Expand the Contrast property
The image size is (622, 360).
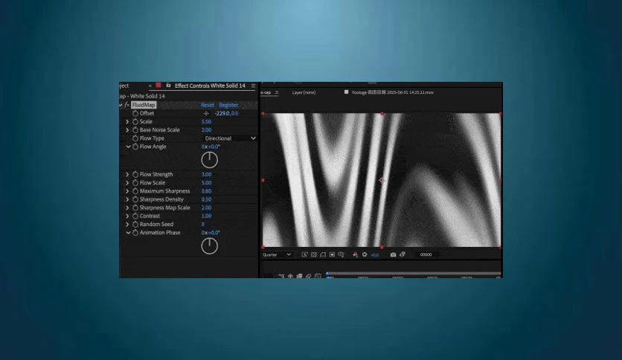tap(127, 216)
